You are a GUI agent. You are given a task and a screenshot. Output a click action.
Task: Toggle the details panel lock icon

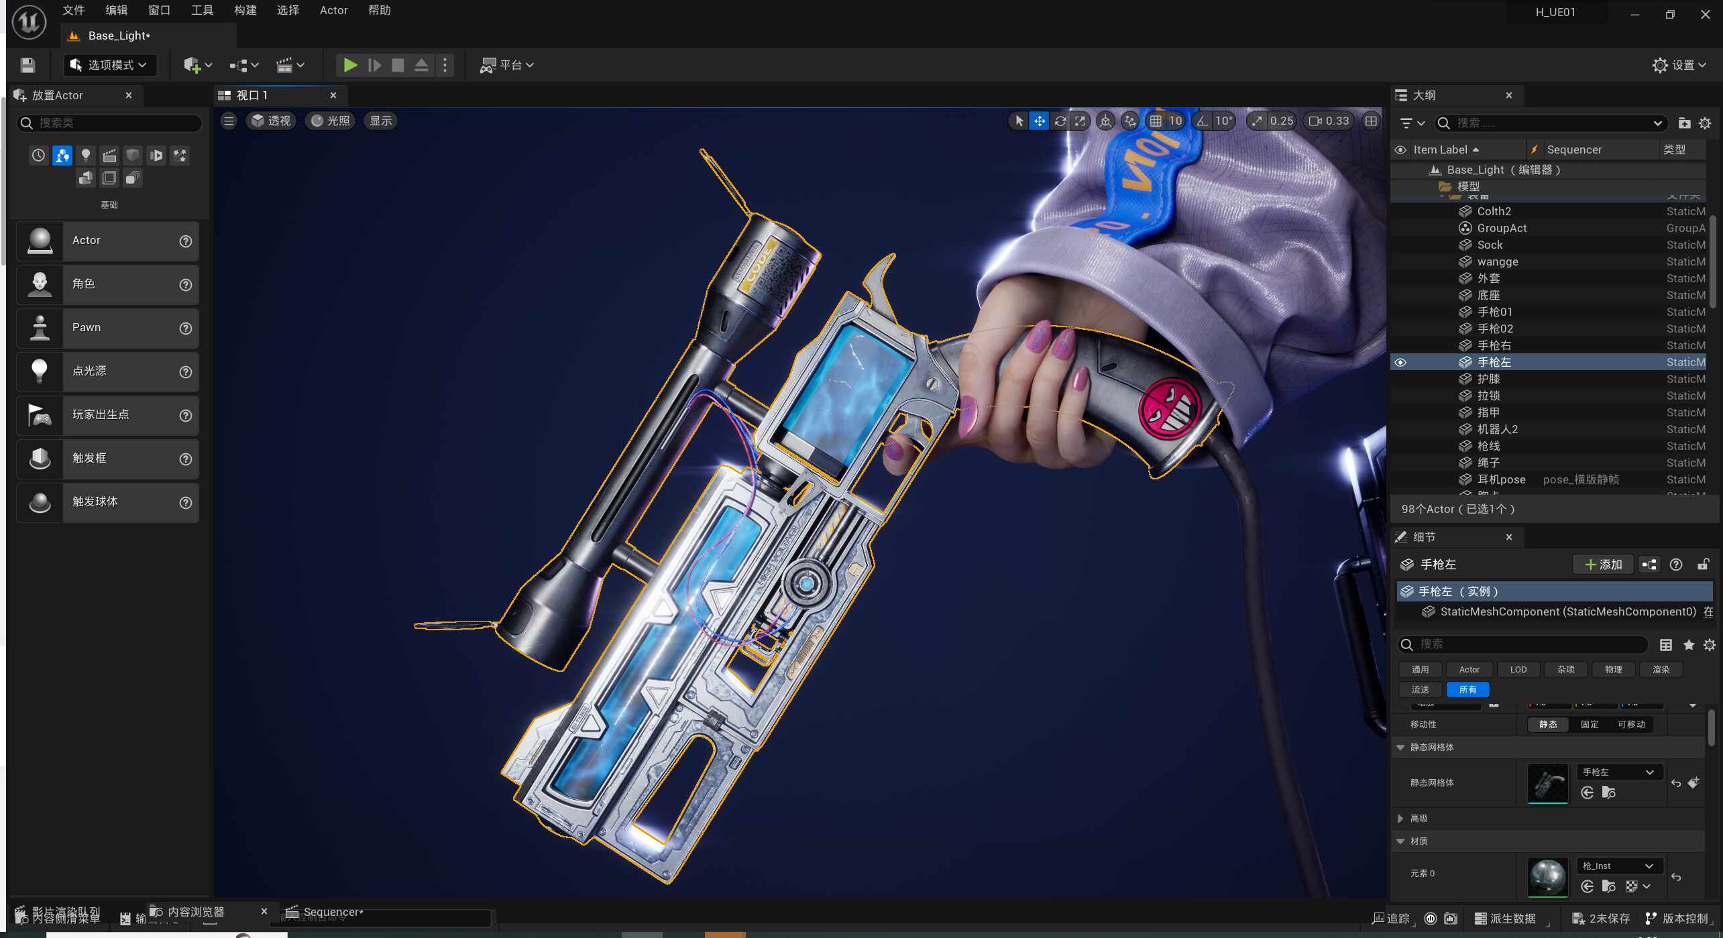1703,565
